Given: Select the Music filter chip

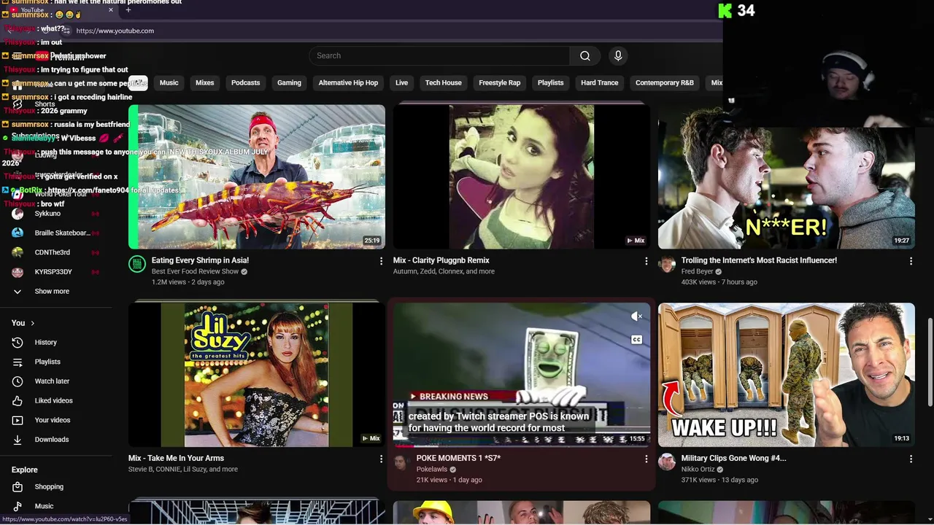Looking at the screenshot, I should click(x=169, y=82).
